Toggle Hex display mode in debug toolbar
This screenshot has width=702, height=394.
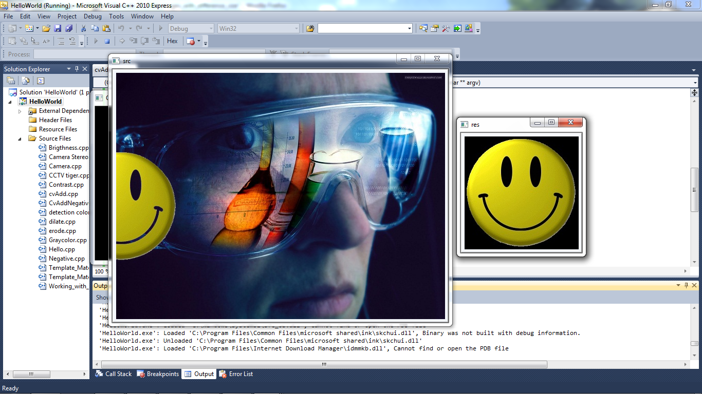point(172,41)
